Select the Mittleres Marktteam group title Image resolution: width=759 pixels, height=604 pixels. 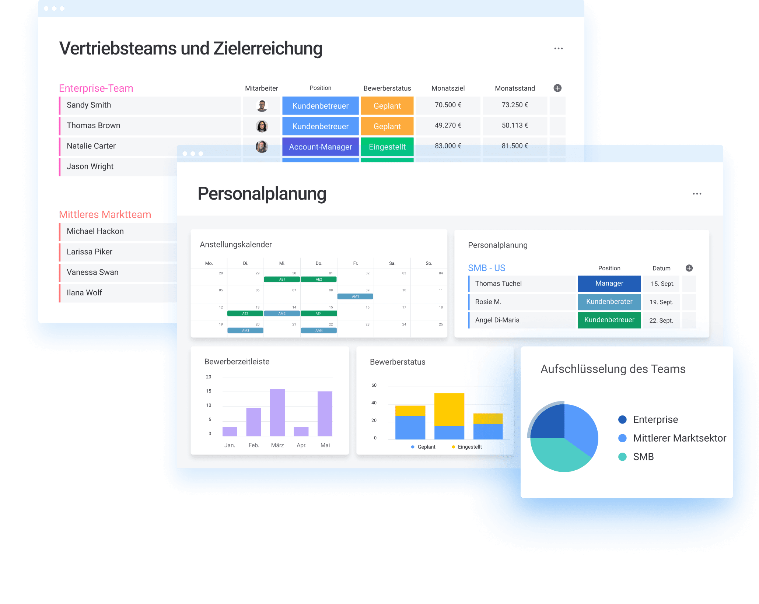pyautogui.click(x=105, y=214)
